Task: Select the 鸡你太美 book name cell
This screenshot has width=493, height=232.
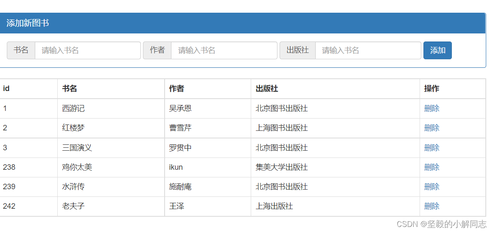Action: [111, 167]
